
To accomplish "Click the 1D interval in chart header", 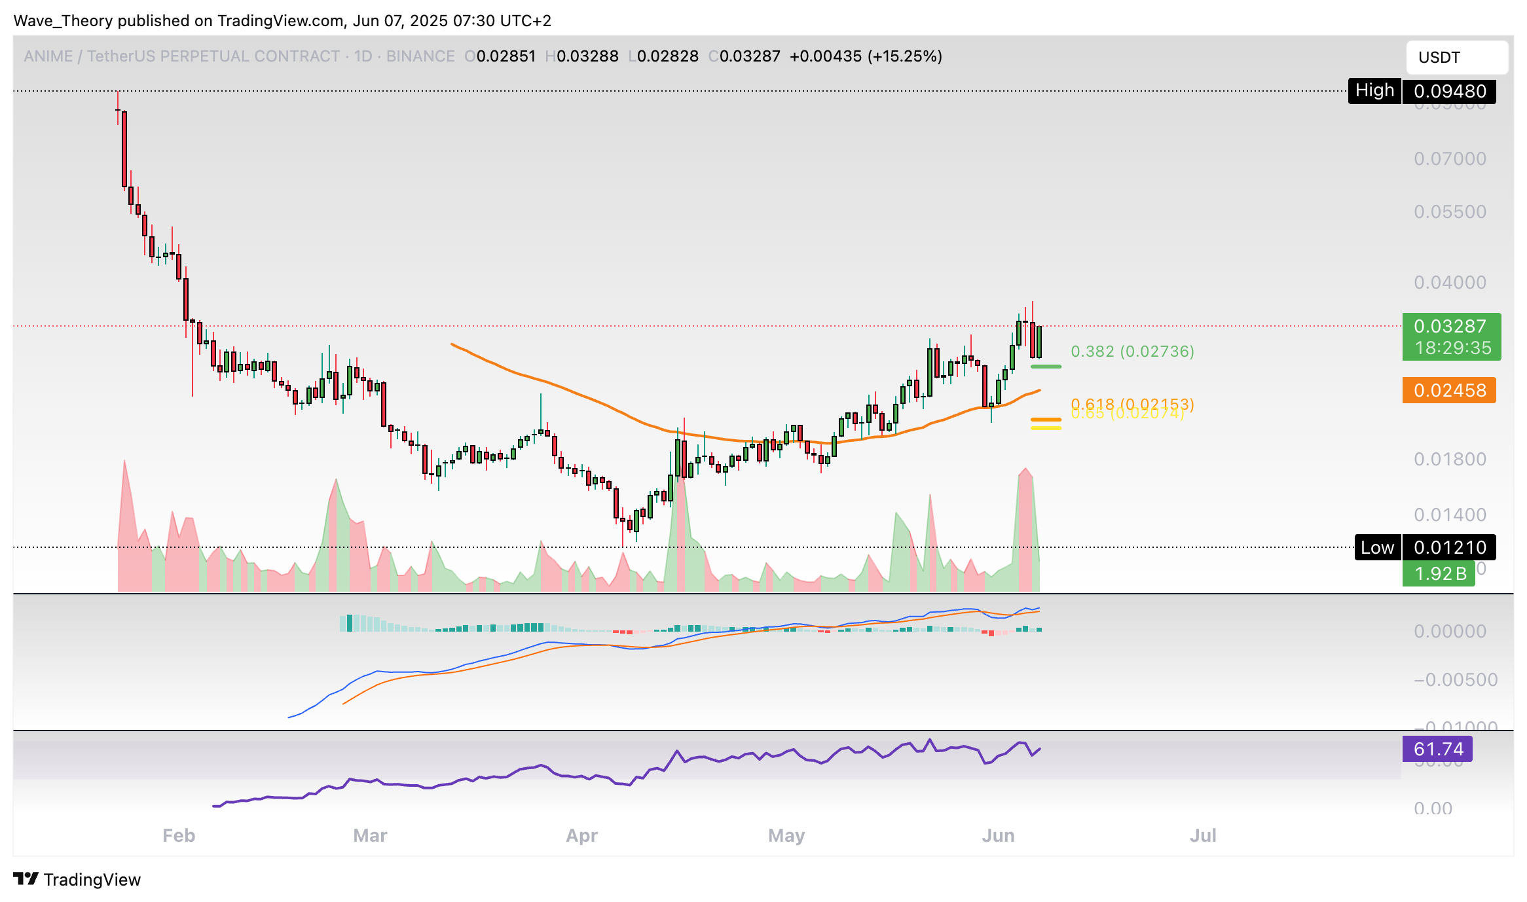I will (x=363, y=56).
